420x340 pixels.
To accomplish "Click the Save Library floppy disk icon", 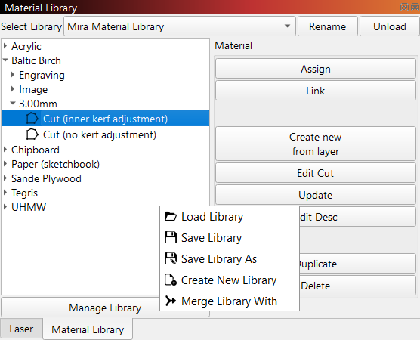I will (x=171, y=237).
